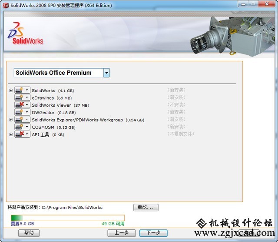This screenshot has height=242, width=278.
Task: Expand the SolidWorks Explorer/PDMWorks Workgroup node
Action: click(x=11, y=120)
